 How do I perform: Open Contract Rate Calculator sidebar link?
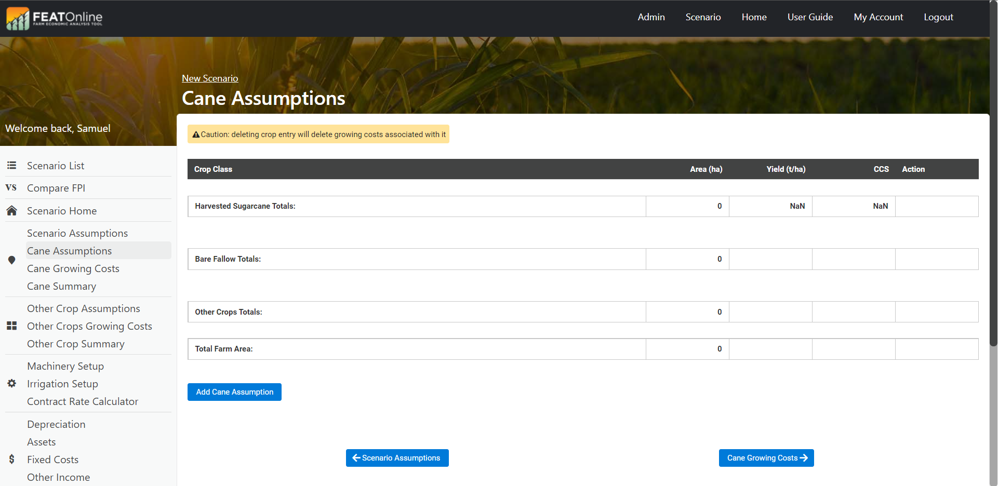tap(83, 401)
